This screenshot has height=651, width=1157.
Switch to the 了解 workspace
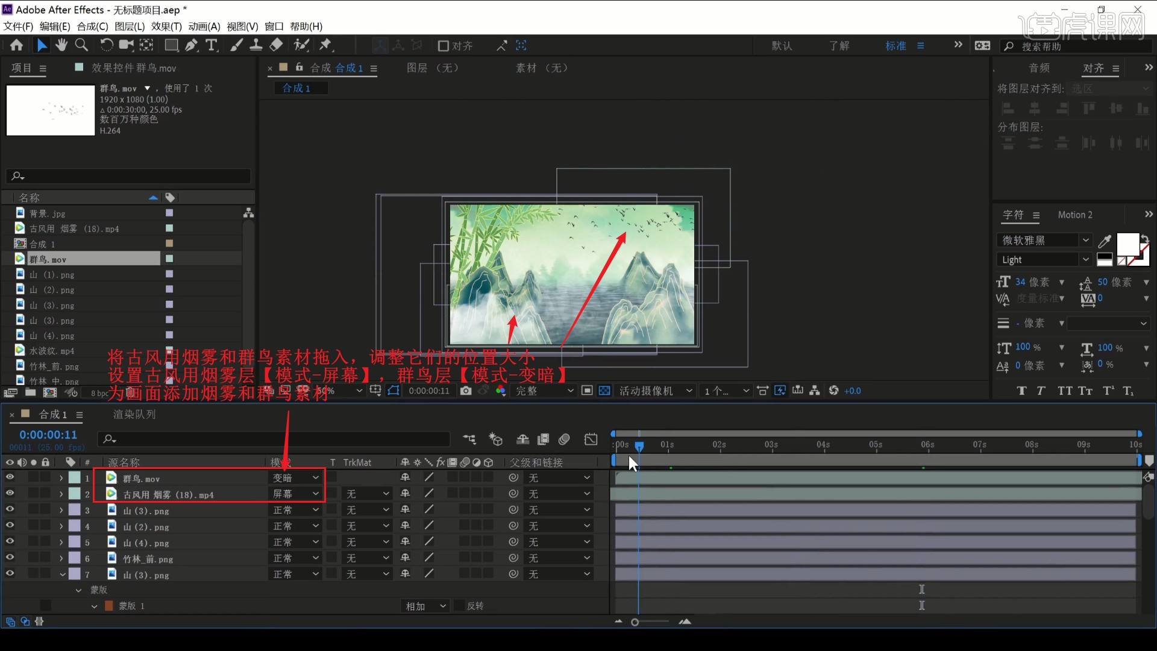tap(839, 46)
